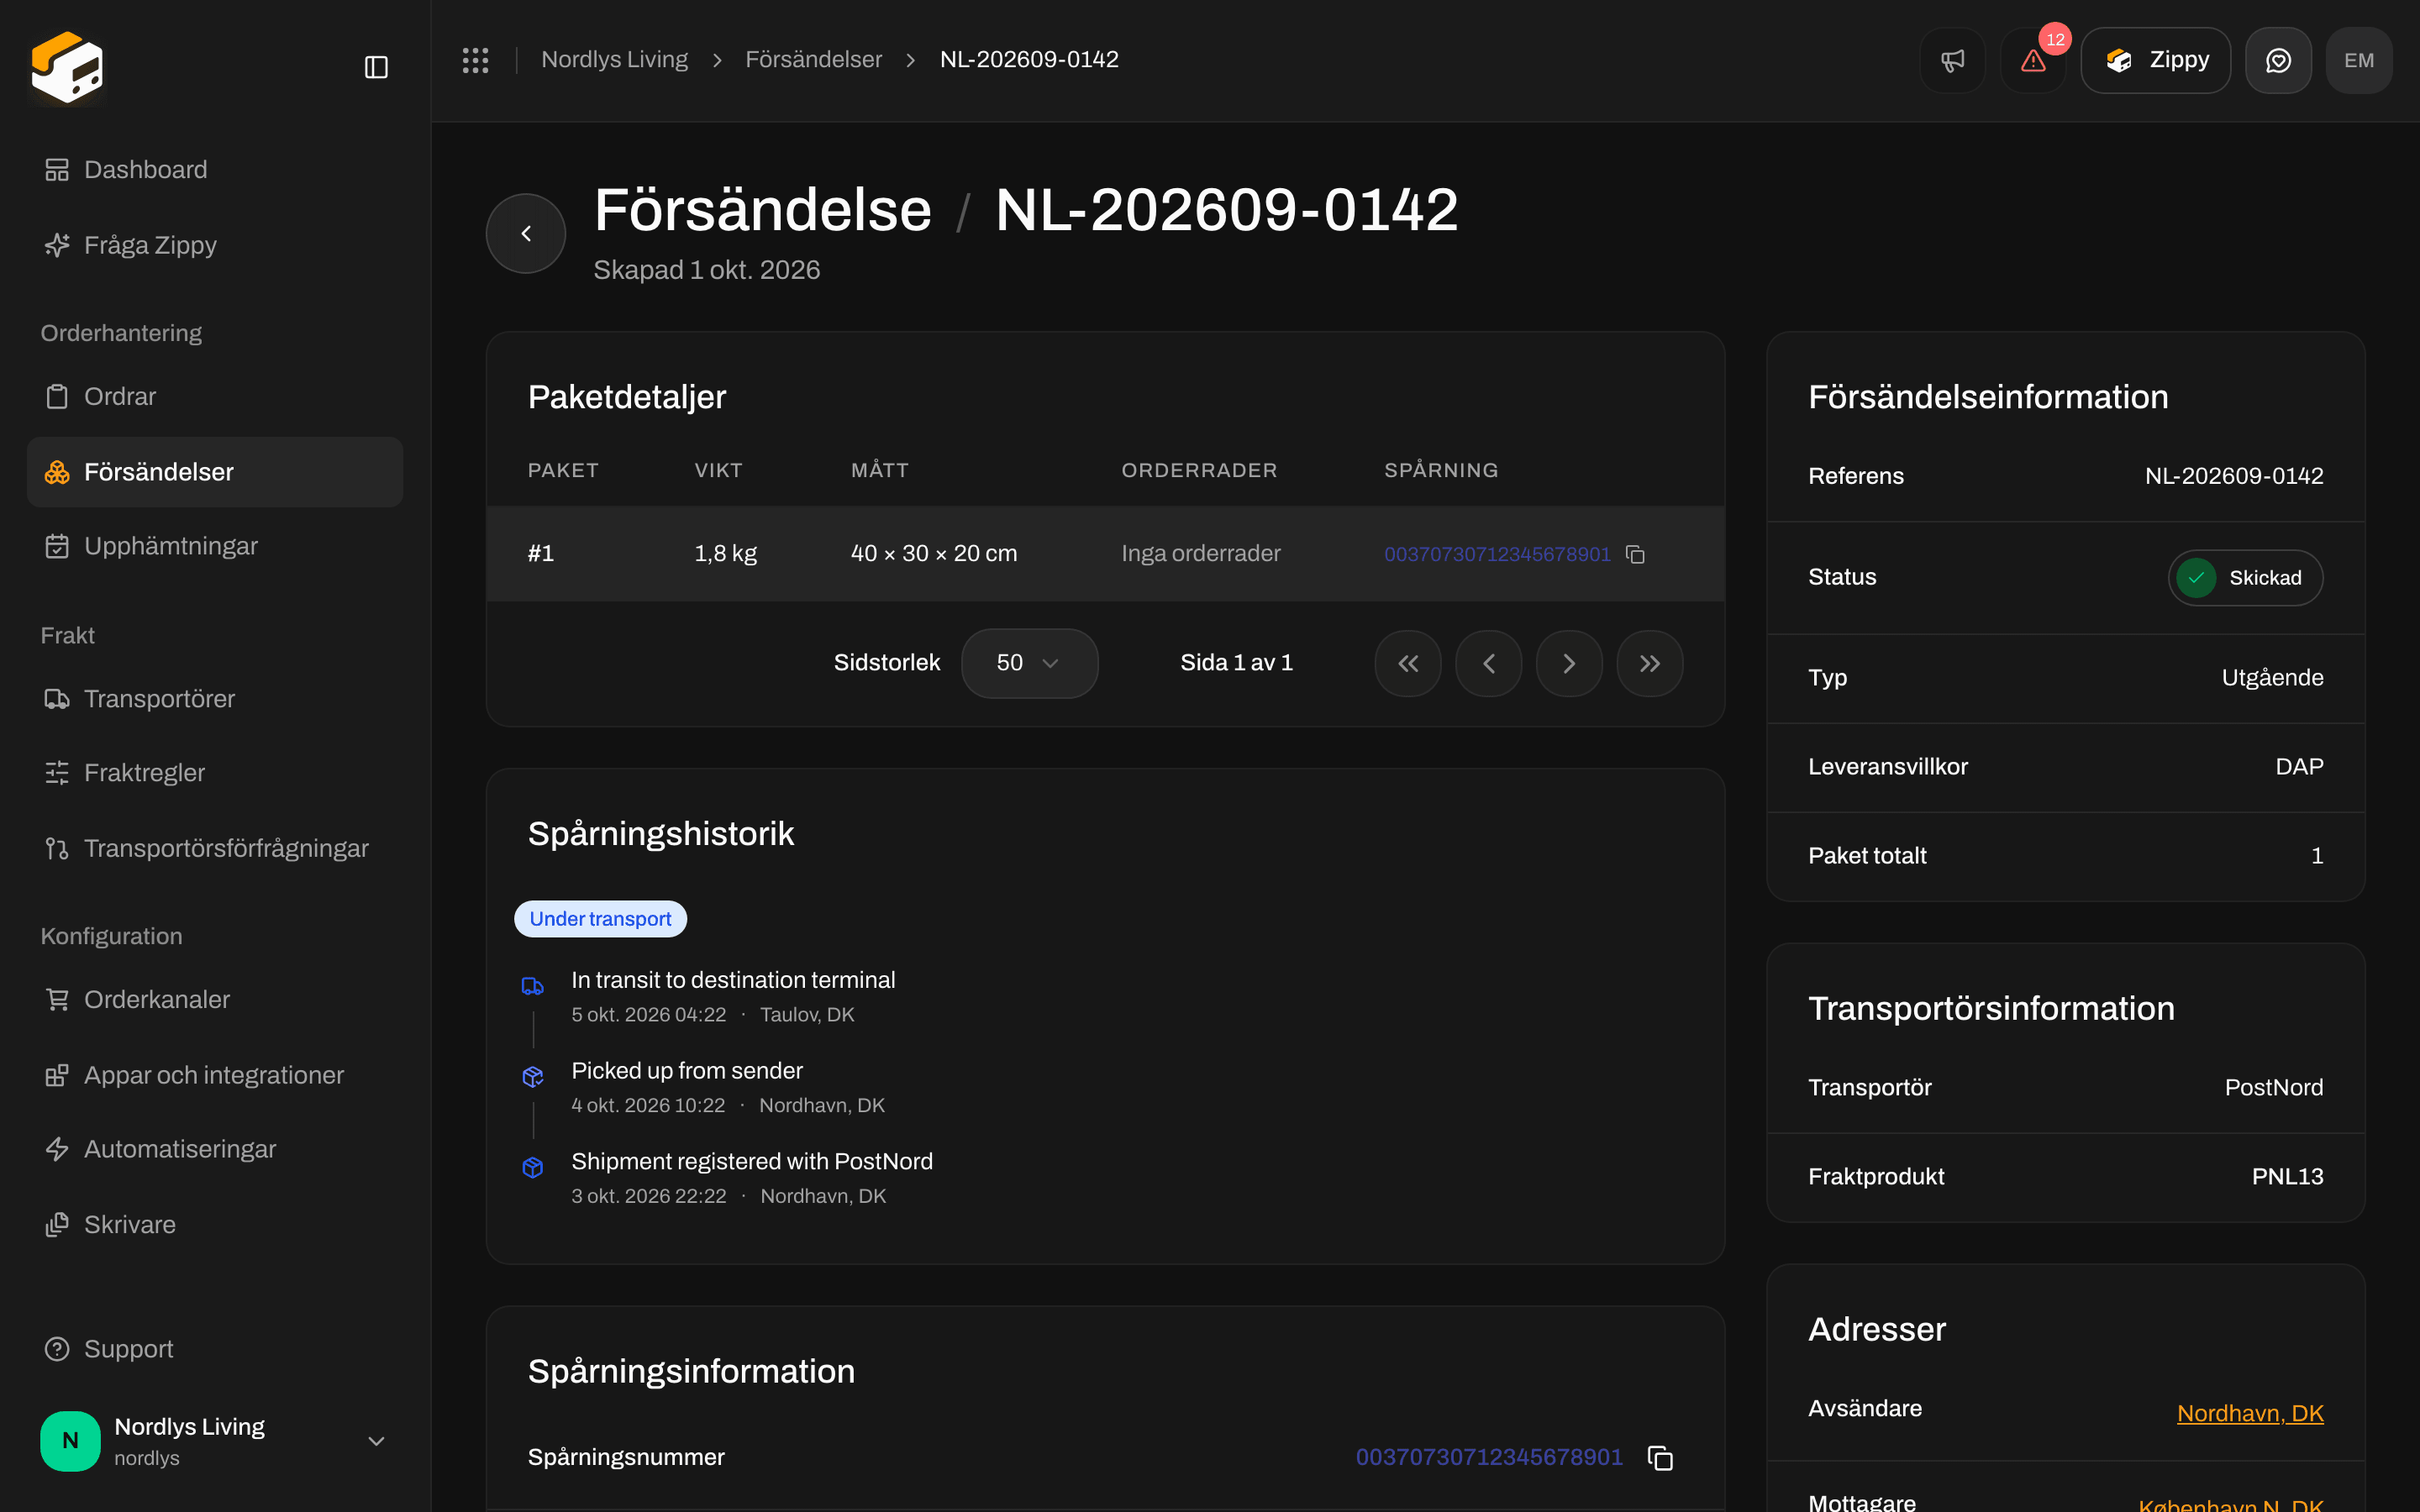This screenshot has width=2420, height=1512.
Task: Click the 'Inga orderrader' cell
Action: point(1200,553)
